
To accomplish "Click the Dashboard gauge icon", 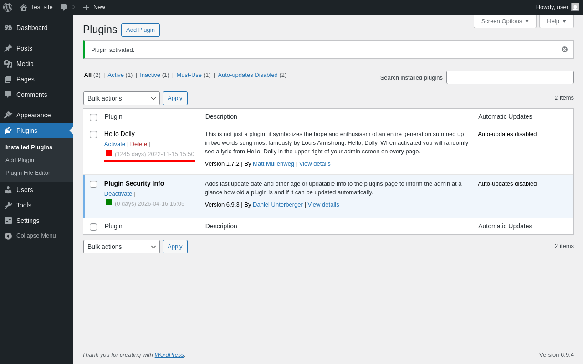I will [8, 28].
